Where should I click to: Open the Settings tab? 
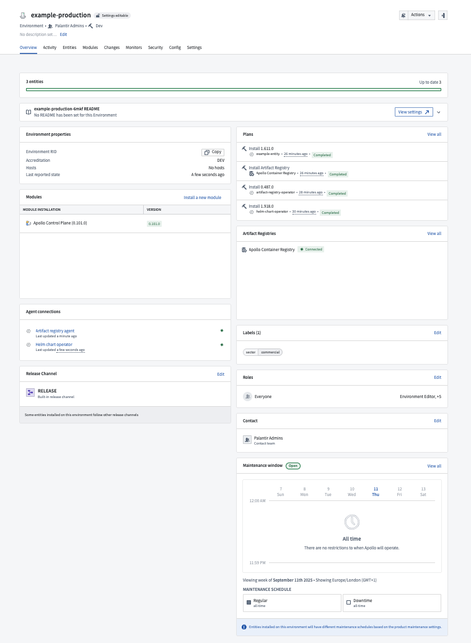[x=195, y=48]
